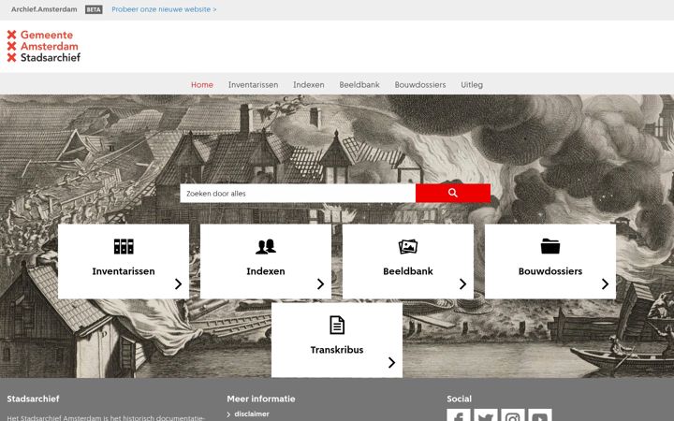Select the Inventarissen card title

pos(124,271)
